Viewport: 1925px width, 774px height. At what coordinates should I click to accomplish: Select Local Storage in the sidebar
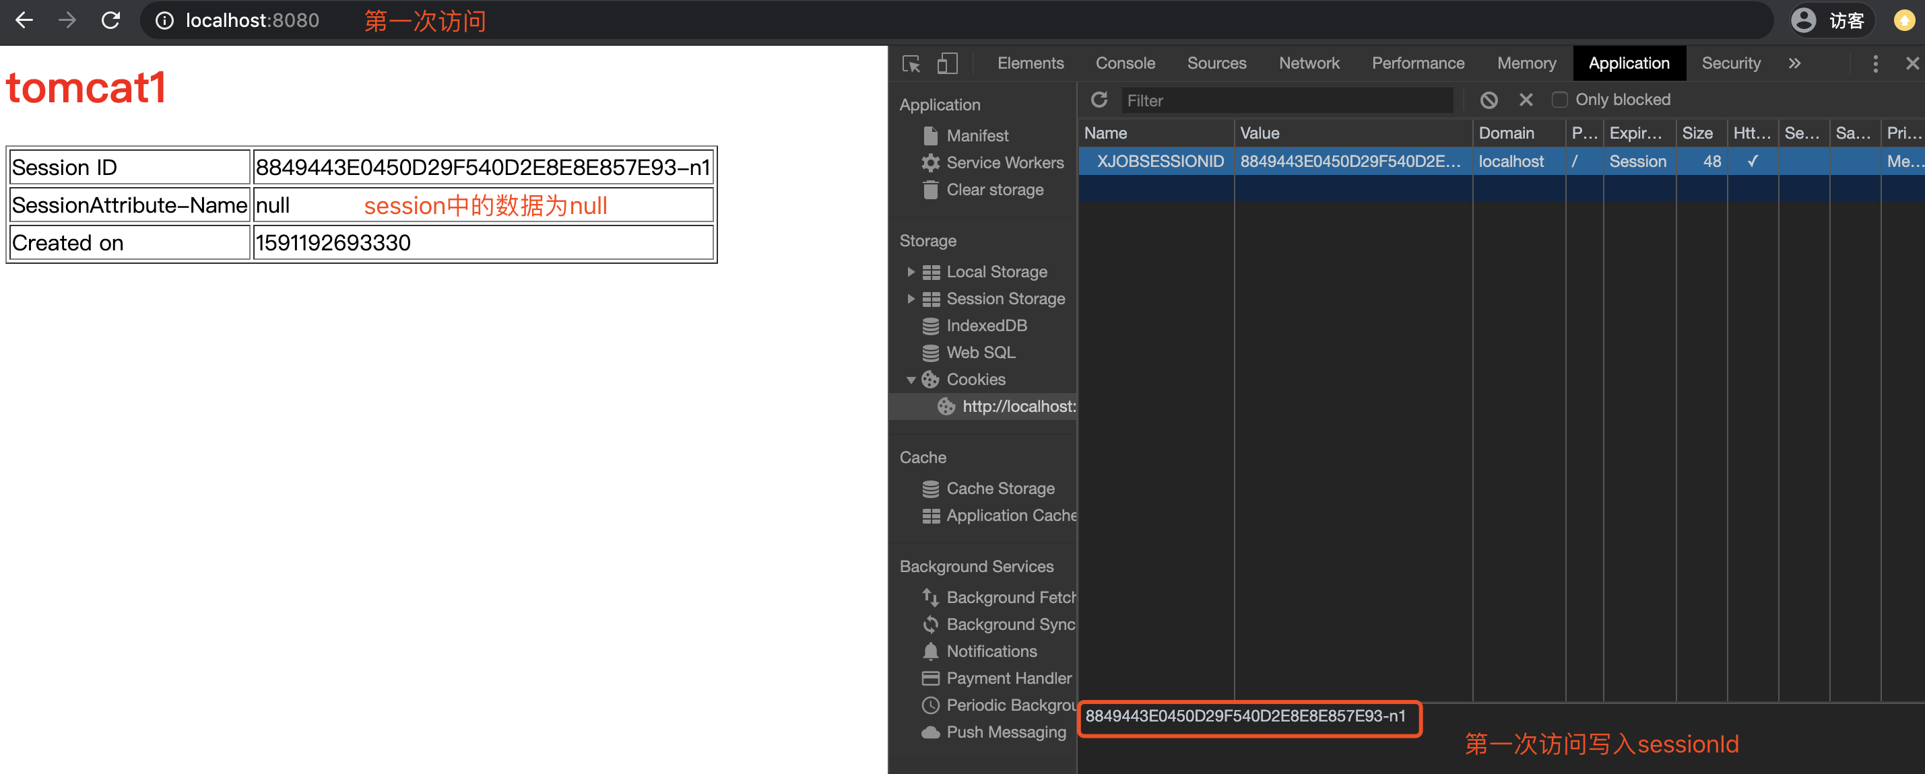click(x=996, y=272)
